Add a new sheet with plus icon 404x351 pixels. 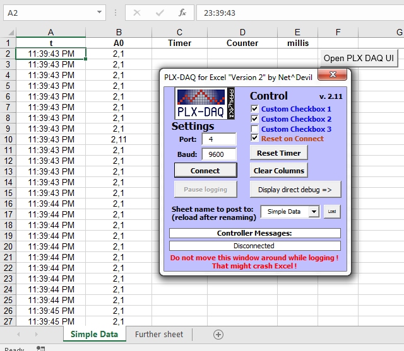218,335
